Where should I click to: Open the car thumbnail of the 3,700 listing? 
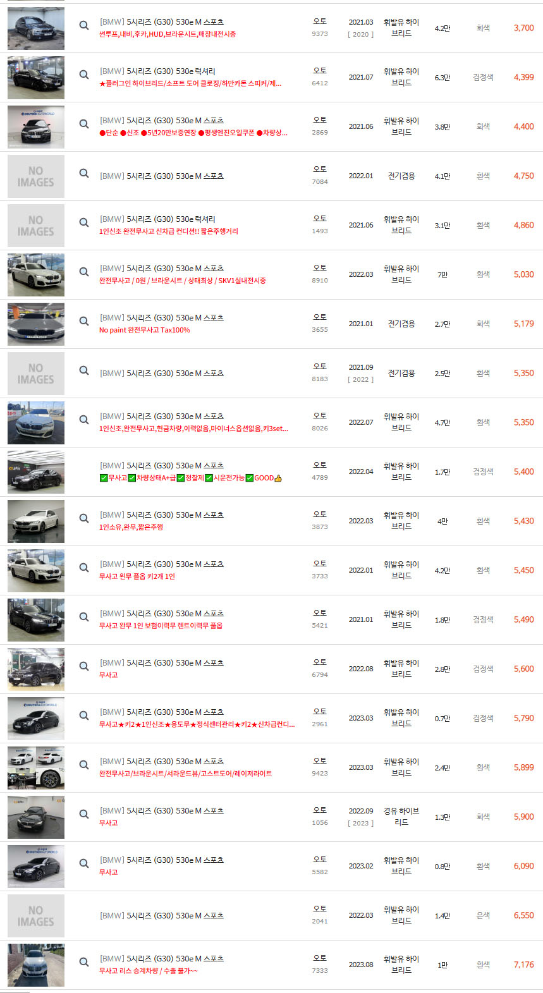36,28
